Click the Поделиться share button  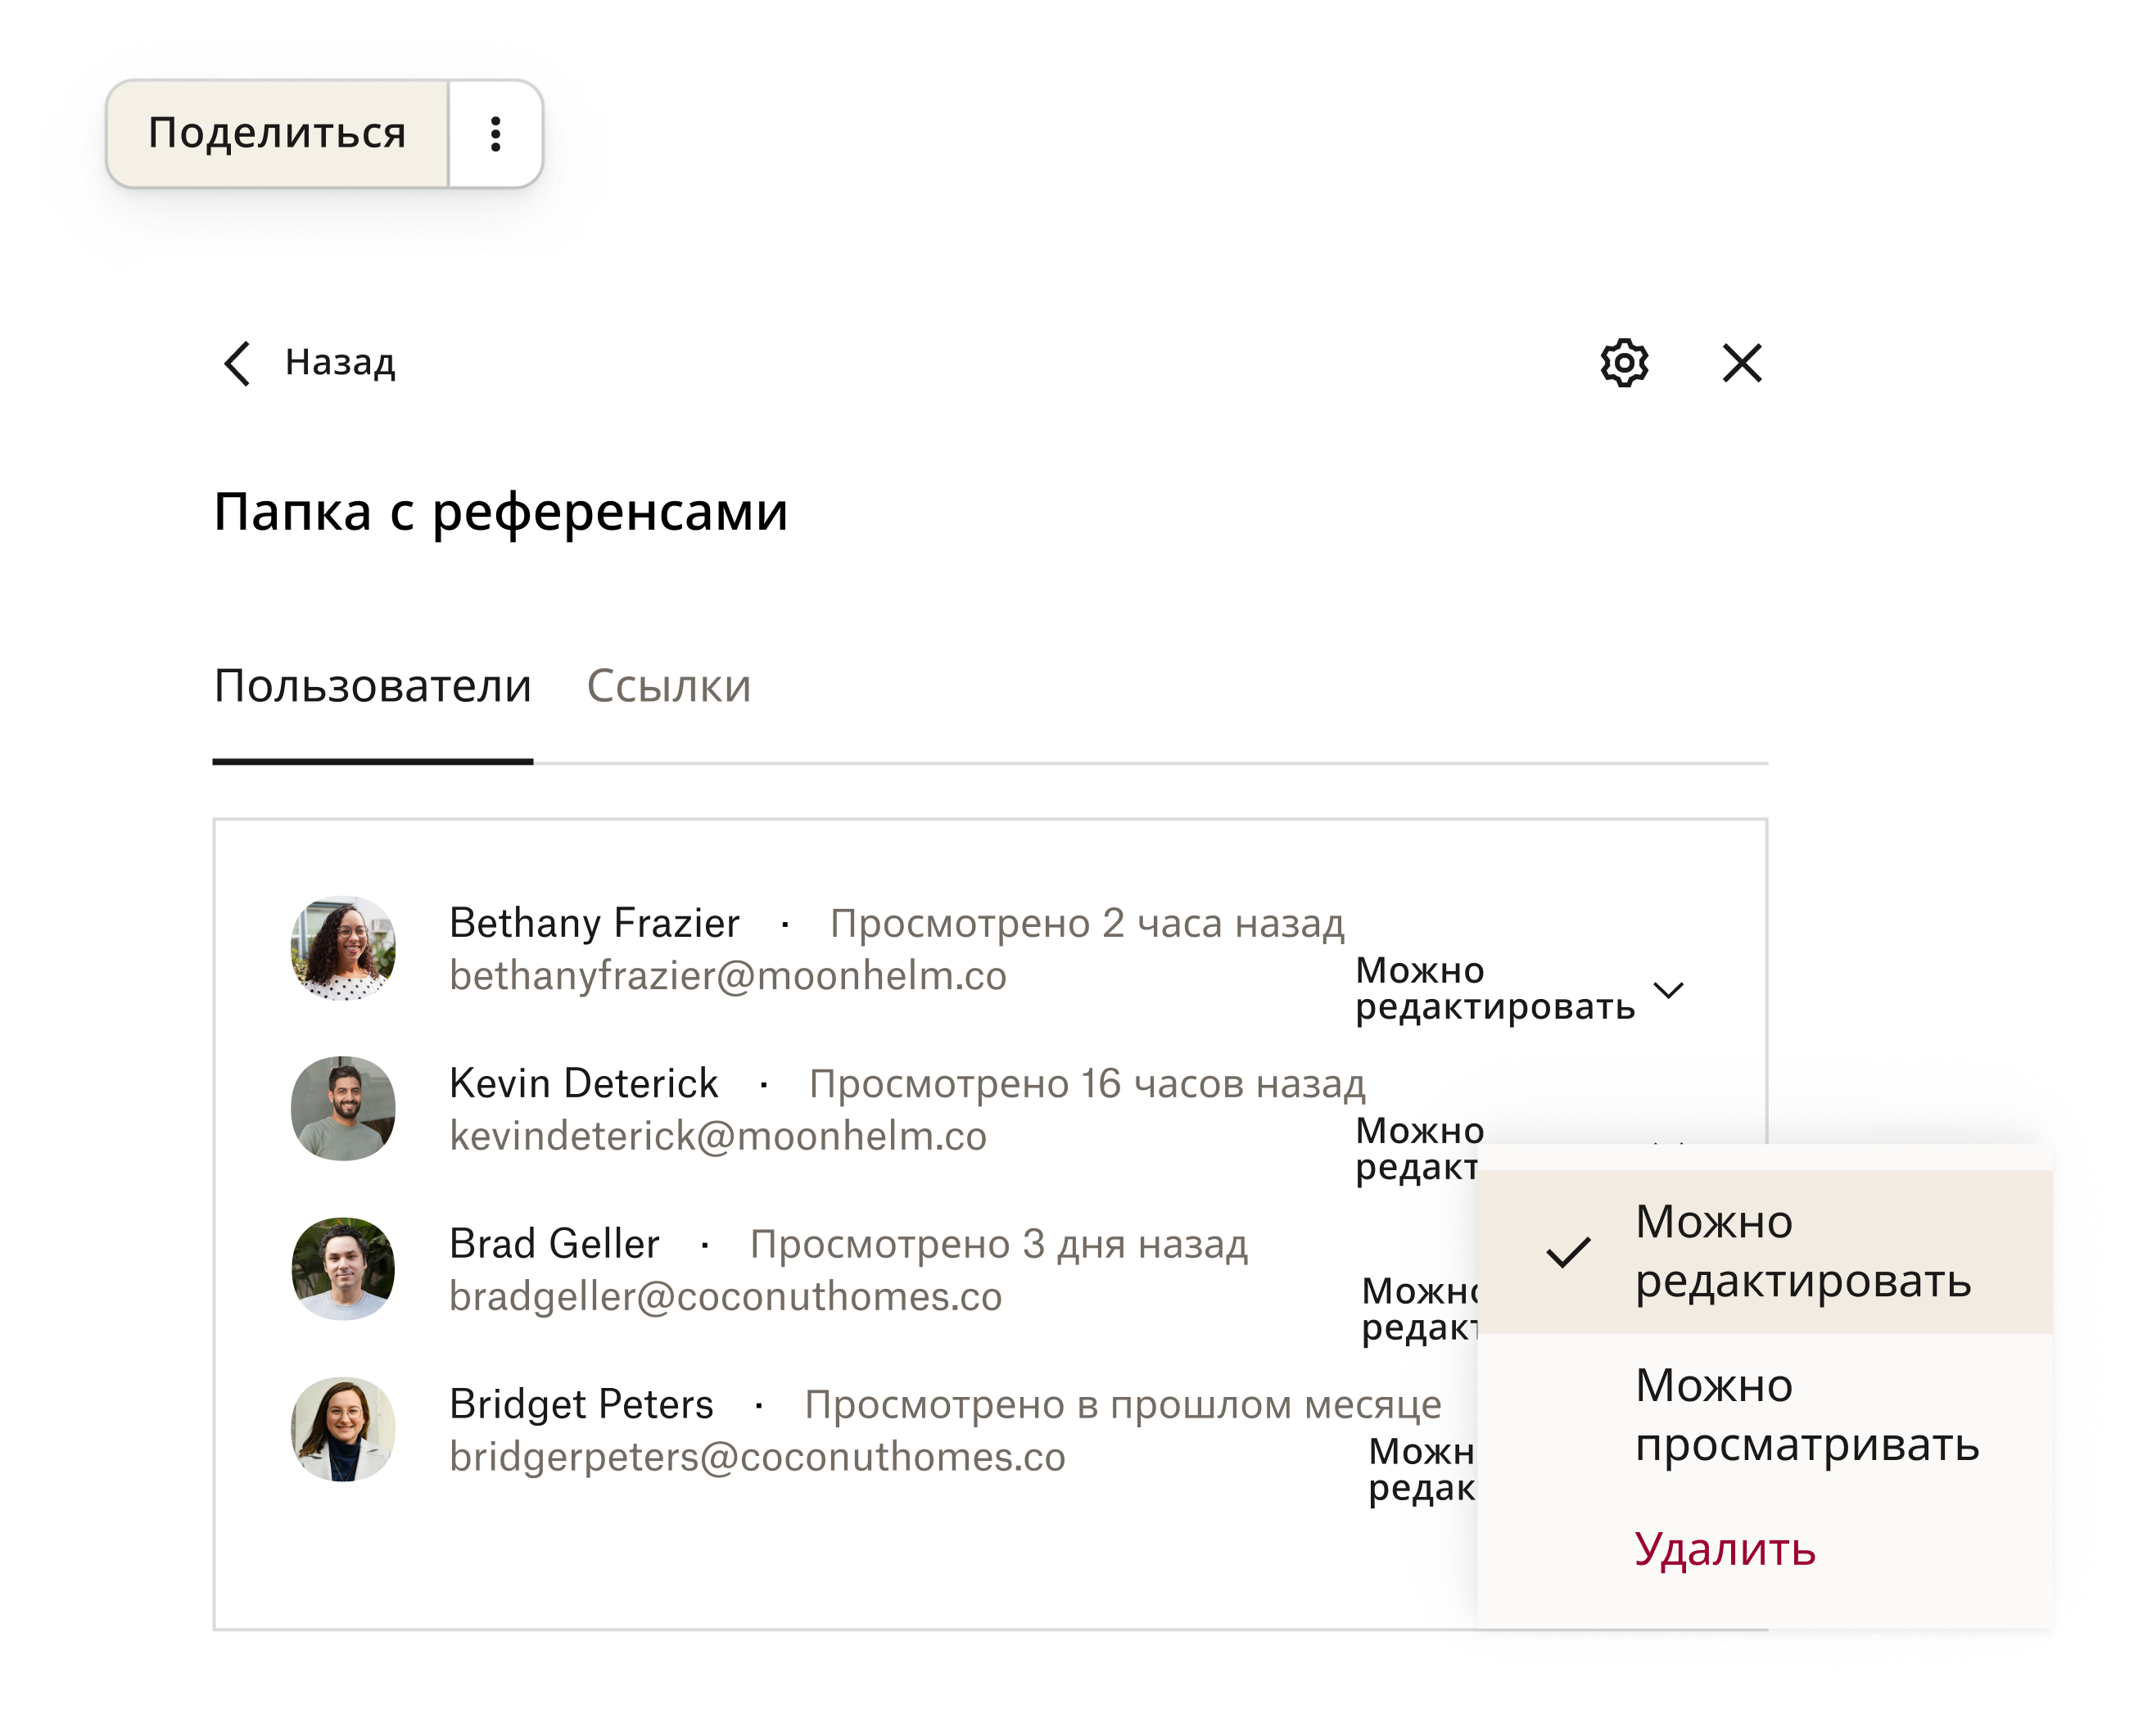[277, 134]
